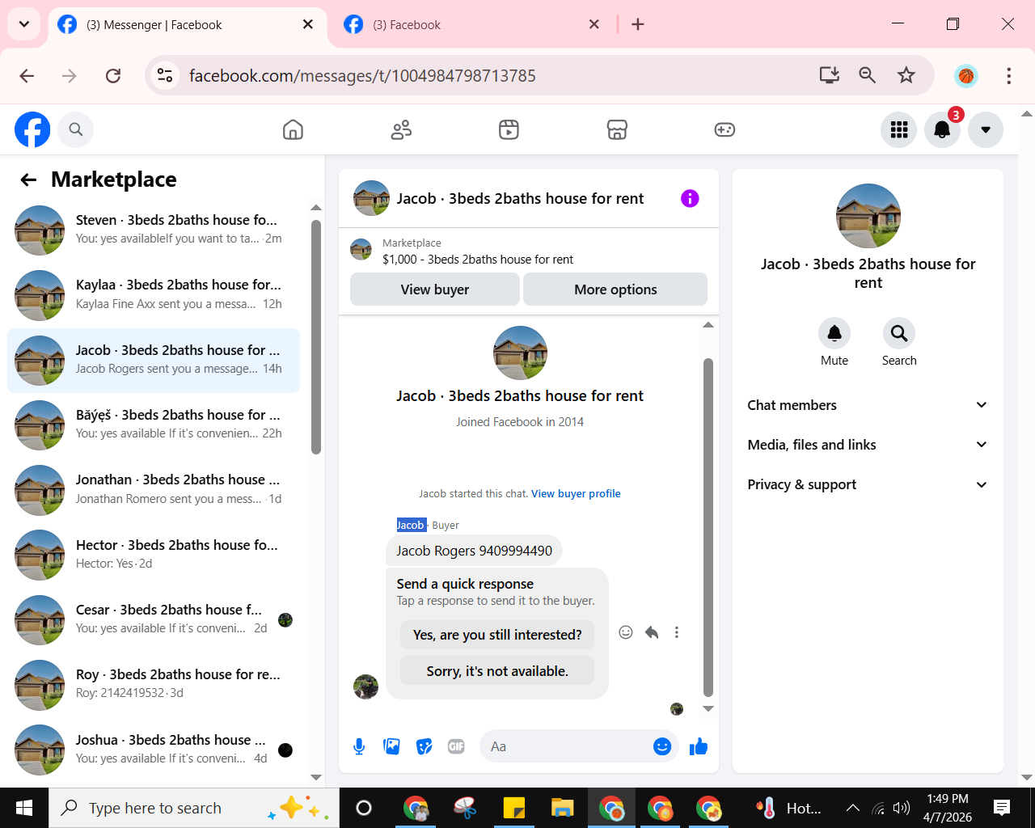1035x828 pixels.
Task: Open the Marketplace storefront icon
Action: point(617,129)
